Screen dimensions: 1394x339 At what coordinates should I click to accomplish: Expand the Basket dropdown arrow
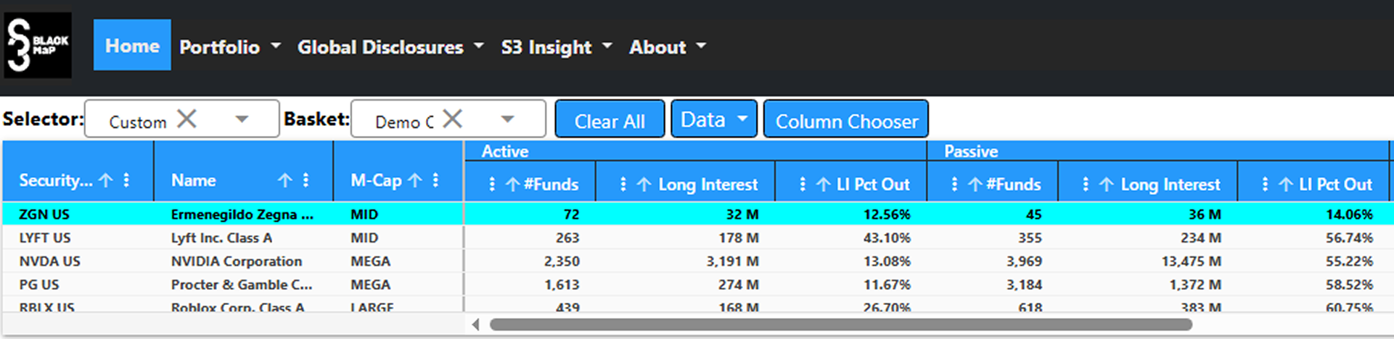click(x=507, y=120)
